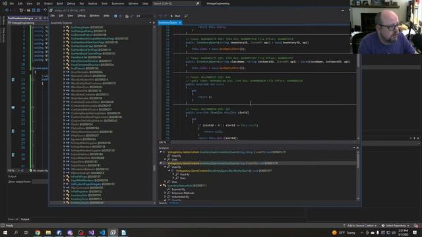Click the Exposed By magnifier icon in Analyzer
The width and height of the screenshot is (422, 237).
pyautogui.click(x=169, y=189)
